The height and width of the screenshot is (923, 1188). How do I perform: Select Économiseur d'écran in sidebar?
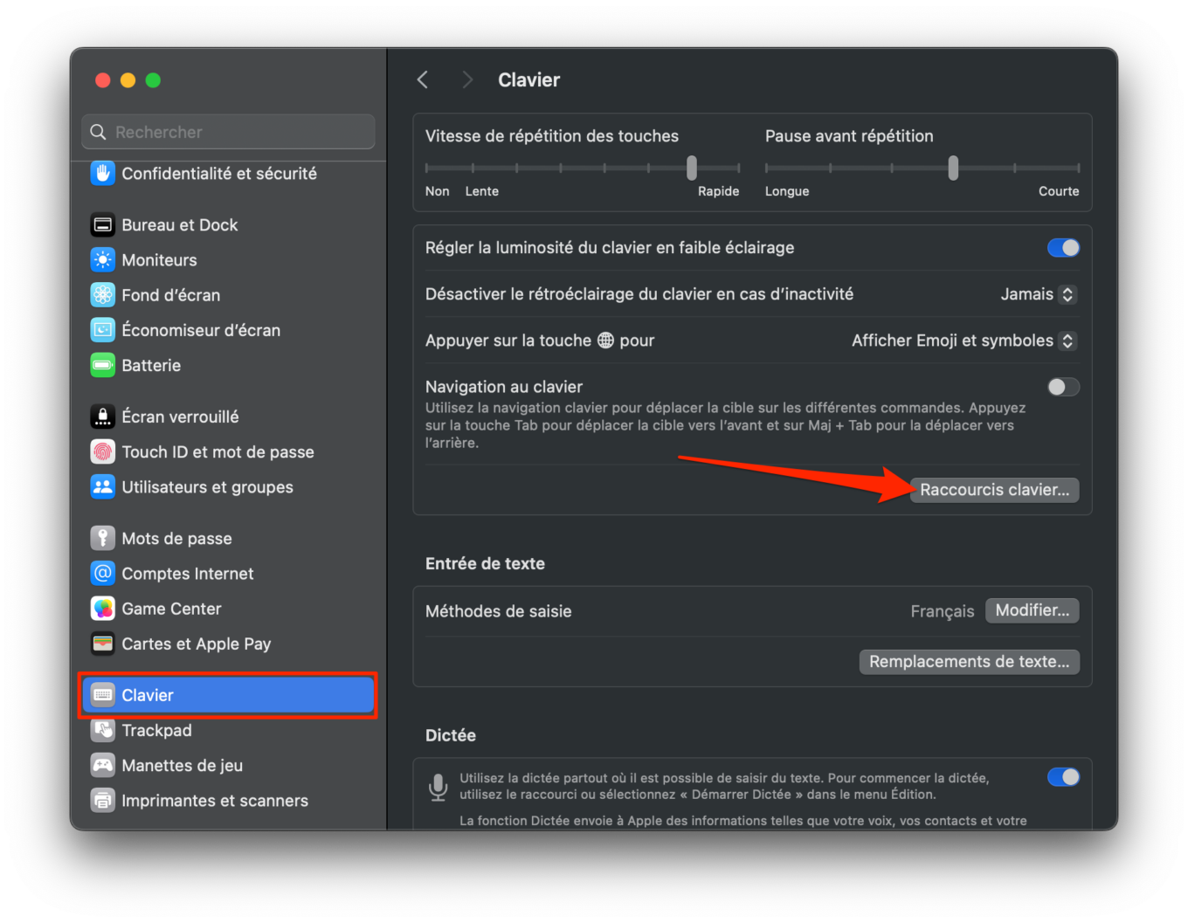pyautogui.click(x=228, y=330)
